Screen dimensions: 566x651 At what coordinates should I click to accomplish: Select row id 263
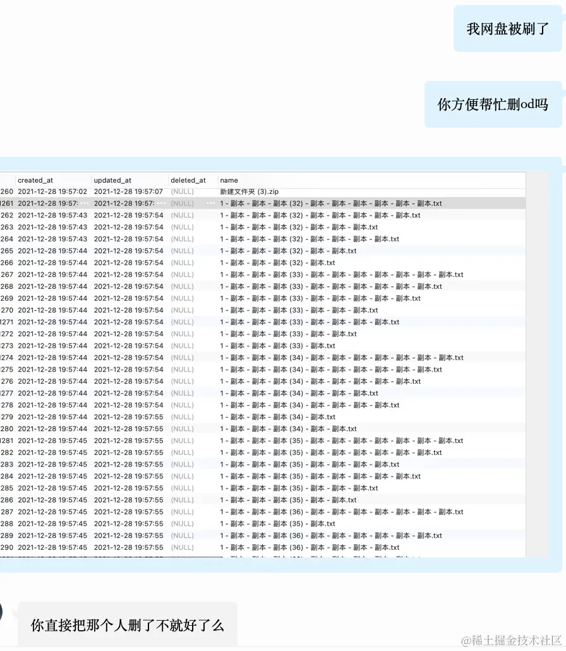(x=7, y=227)
